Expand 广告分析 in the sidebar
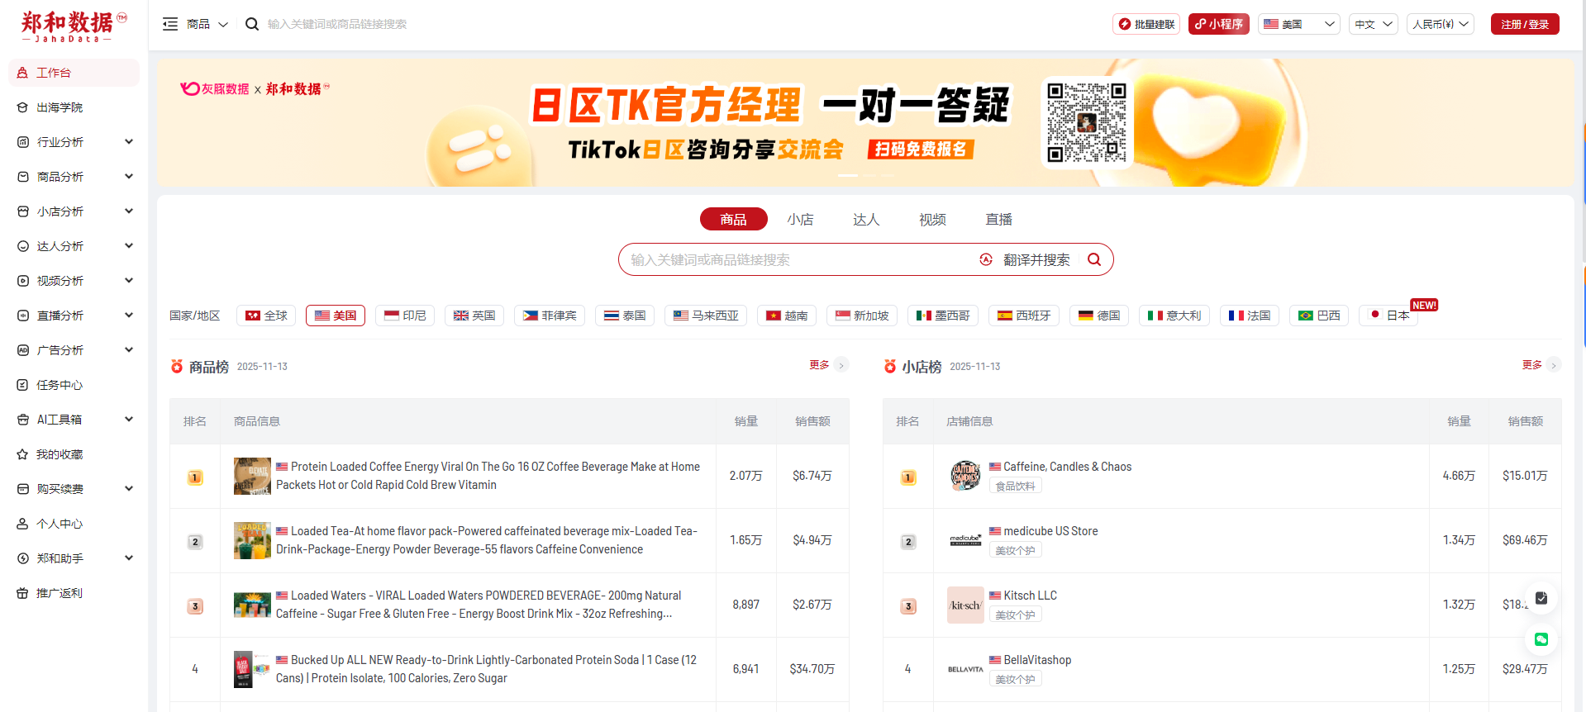 click(74, 350)
